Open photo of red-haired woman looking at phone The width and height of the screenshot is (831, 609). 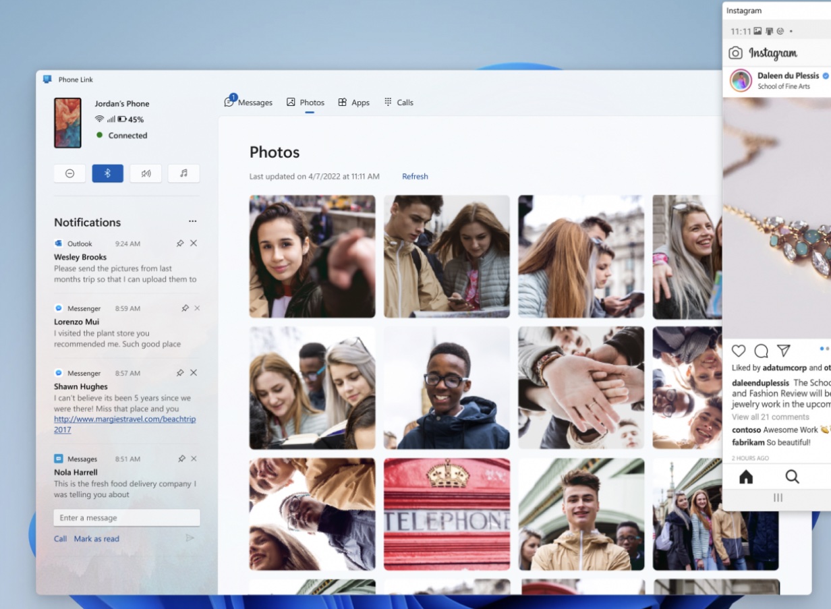click(x=581, y=256)
